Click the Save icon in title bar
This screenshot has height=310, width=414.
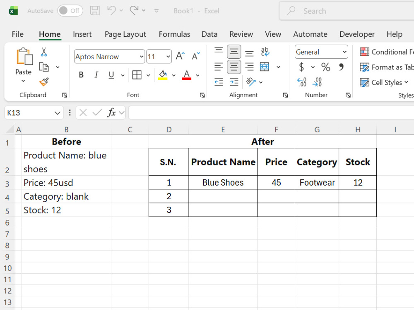coord(95,11)
